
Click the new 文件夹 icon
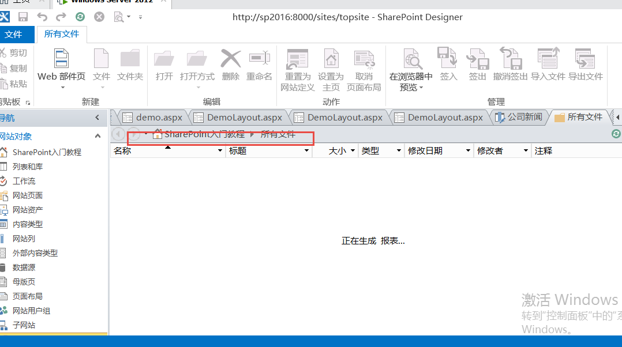click(130, 59)
